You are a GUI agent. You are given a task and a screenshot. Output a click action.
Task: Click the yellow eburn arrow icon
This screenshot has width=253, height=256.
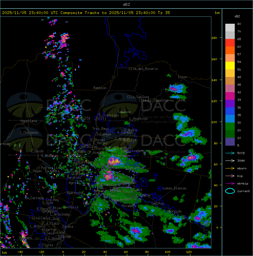pyautogui.click(x=230, y=168)
